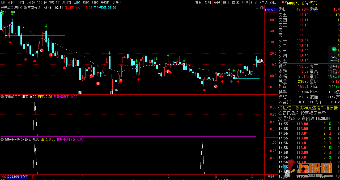Switch to 周线 weekly chart period
This screenshot has width=340, height=180.
click(86, 2)
